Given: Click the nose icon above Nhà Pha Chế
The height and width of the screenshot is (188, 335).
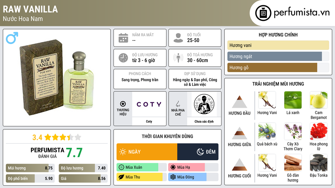Looking at the screenshot, I should (x=178, y=104).
